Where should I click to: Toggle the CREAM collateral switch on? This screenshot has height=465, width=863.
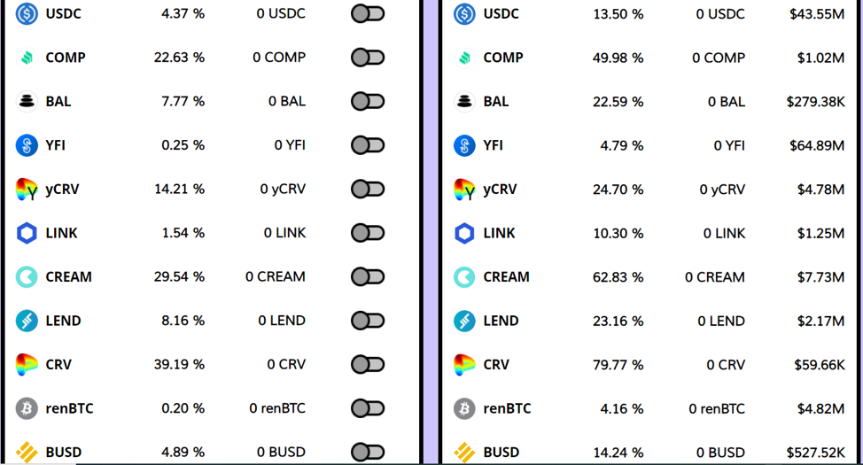368,277
